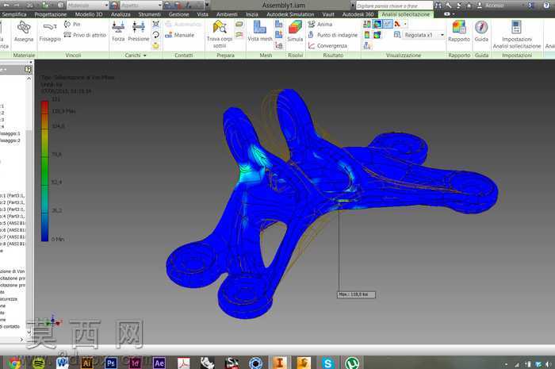The width and height of the screenshot is (555, 369).
Task: Open the Autodesk Simulation tab
Action: tap(290, 14)
